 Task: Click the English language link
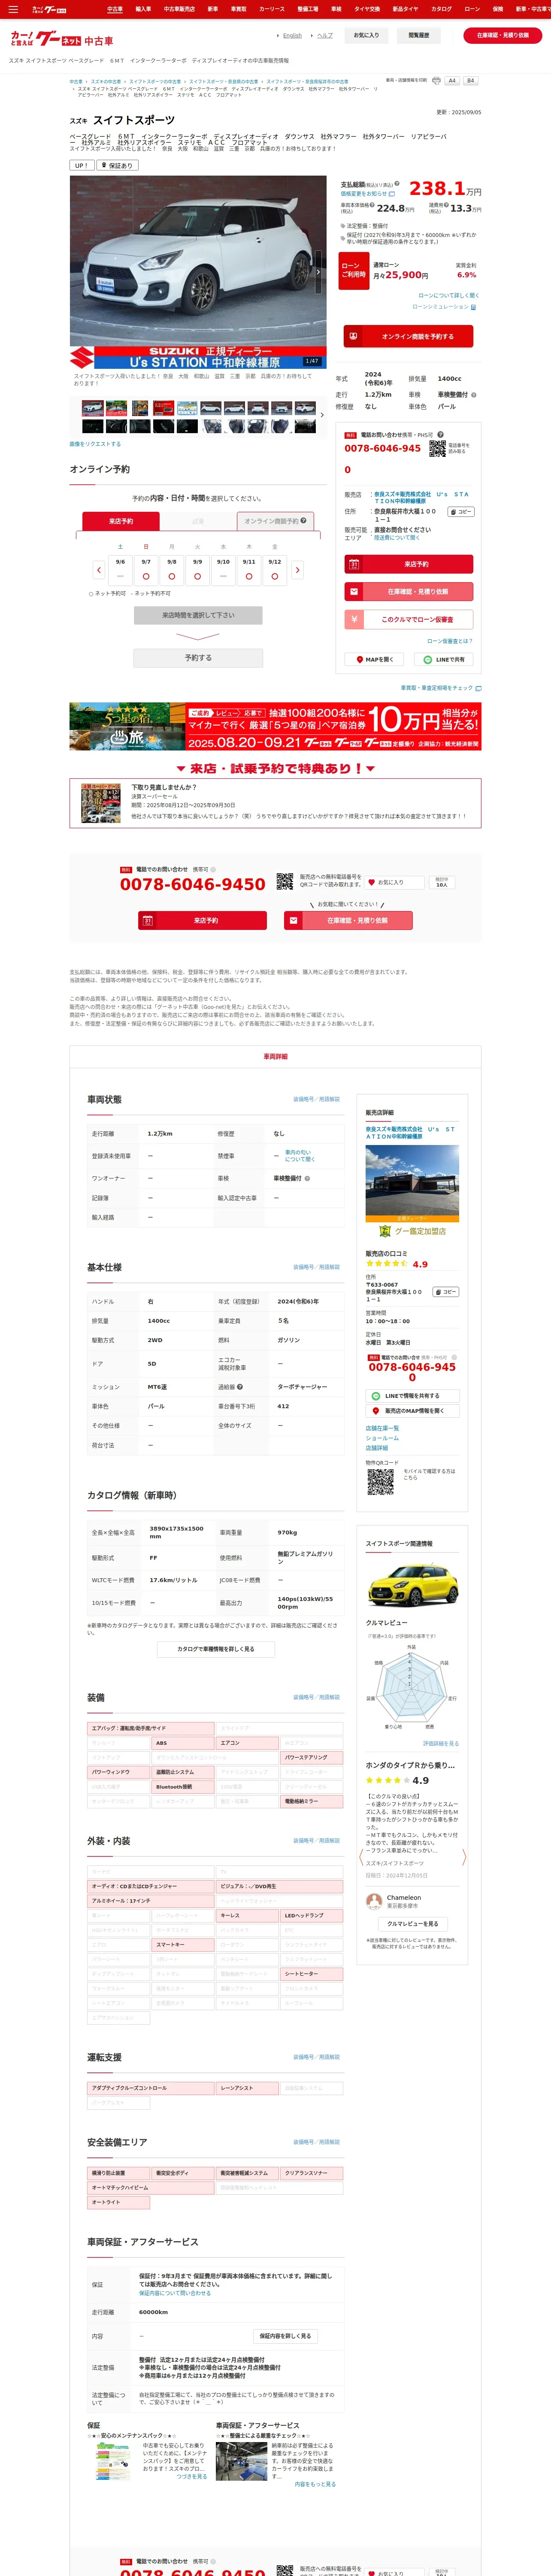[x=292, y=35]
